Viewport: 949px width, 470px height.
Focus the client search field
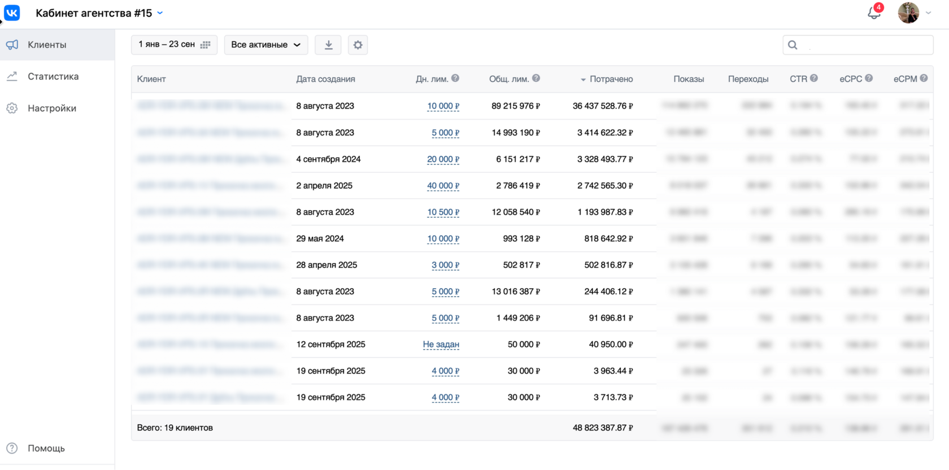(x=858, y=45)
